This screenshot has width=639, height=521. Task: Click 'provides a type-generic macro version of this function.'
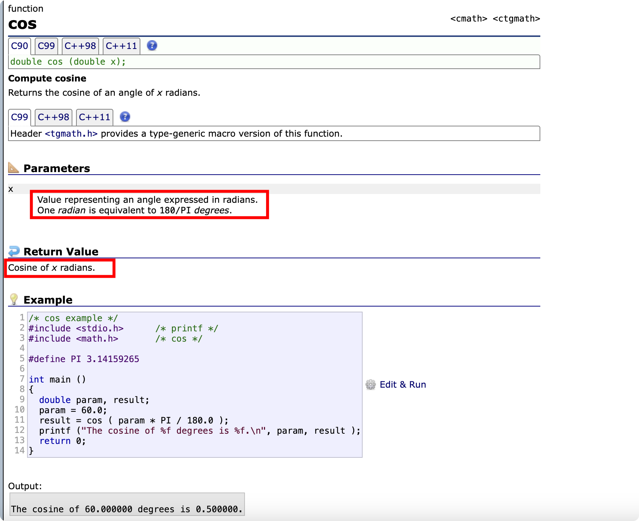click(x=222, y=134)
